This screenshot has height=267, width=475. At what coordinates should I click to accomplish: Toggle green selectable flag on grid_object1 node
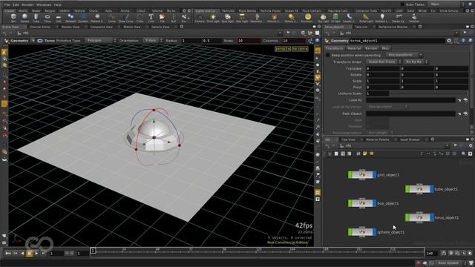tap(350, 175)
